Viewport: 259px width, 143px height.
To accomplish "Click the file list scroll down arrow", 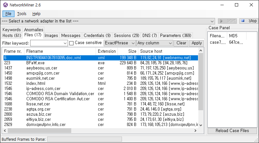I will point(201,125).
